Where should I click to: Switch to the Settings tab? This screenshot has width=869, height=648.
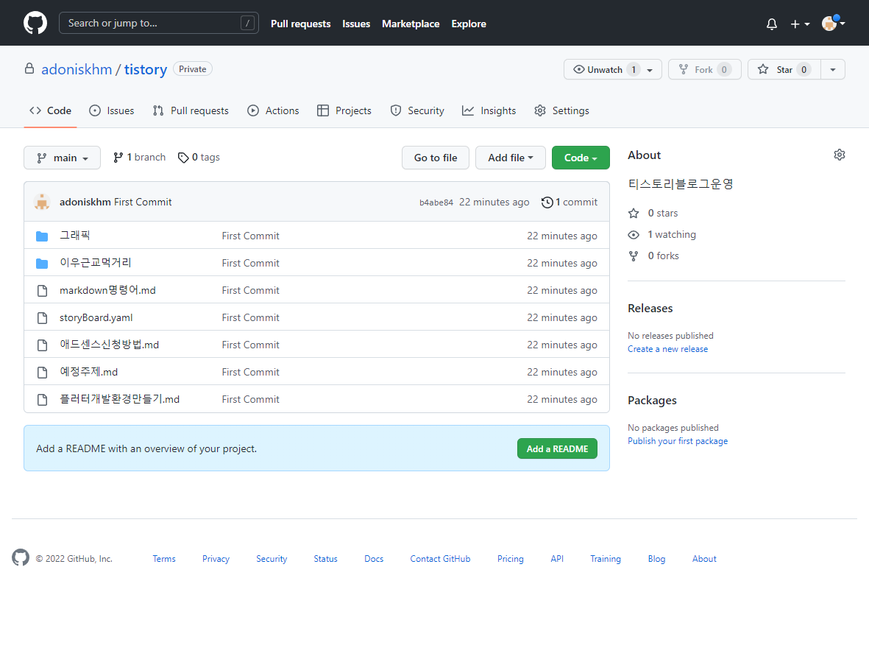[x=561, y=110]
